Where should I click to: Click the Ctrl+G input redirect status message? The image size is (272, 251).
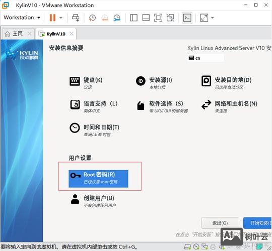(x=69, y=247)
